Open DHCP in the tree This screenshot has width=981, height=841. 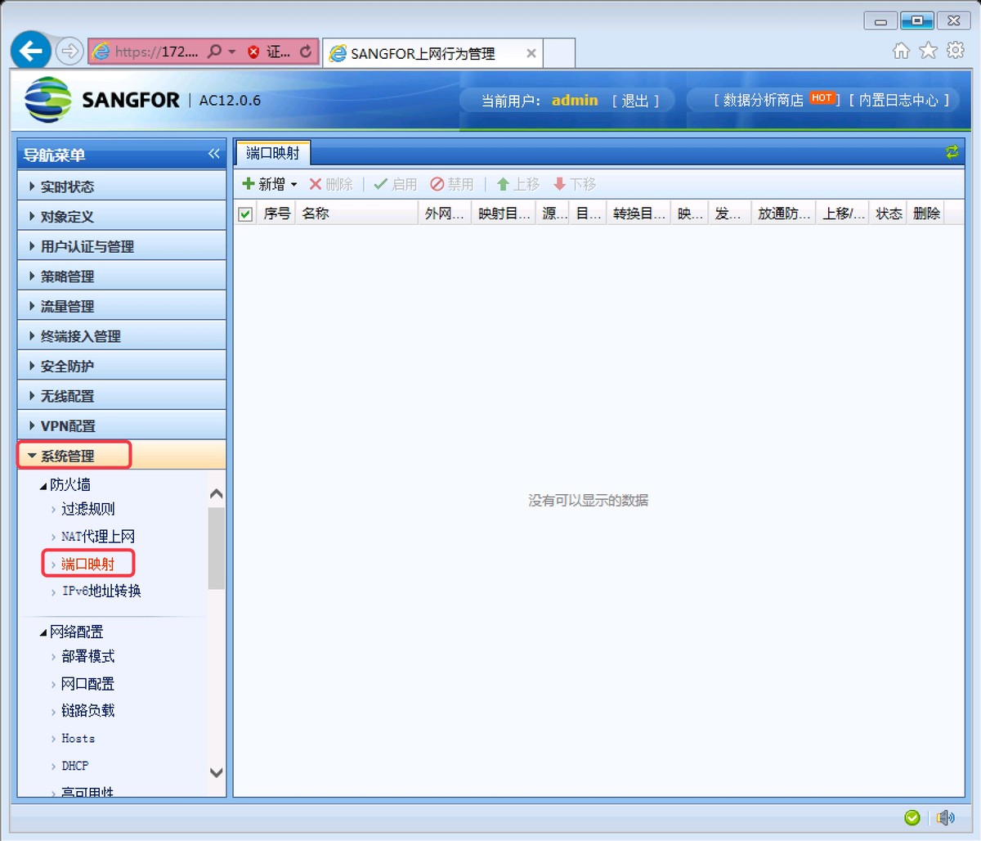[x=74, y=766]
